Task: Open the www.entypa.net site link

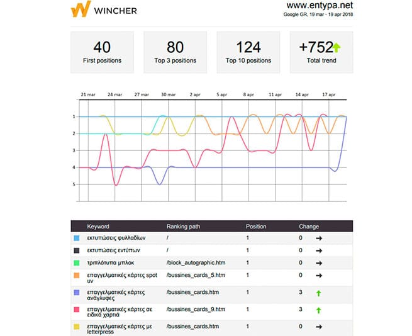Action: [315, 6]
